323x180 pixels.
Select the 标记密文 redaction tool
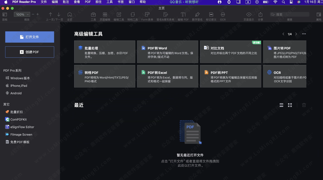(x=211, y=14)
